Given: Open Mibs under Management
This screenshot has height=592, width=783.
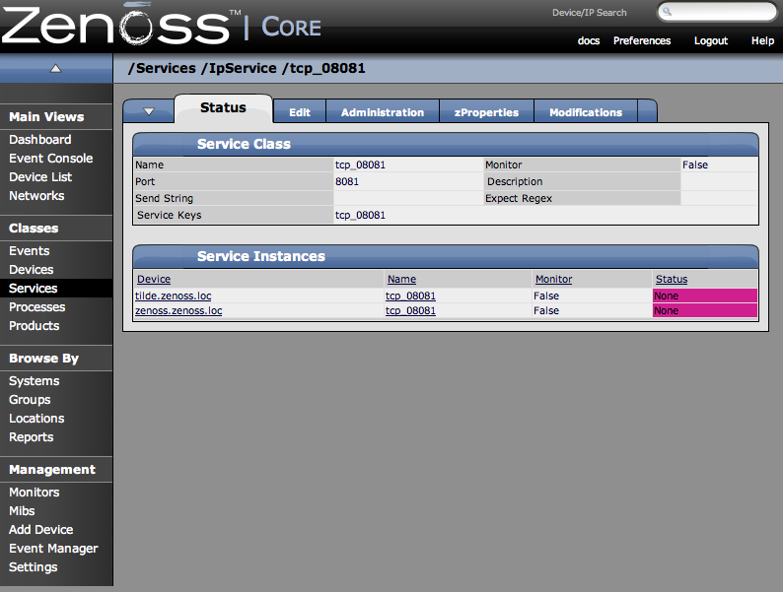Looking at the screenshot, I should (x=22, y=510).
